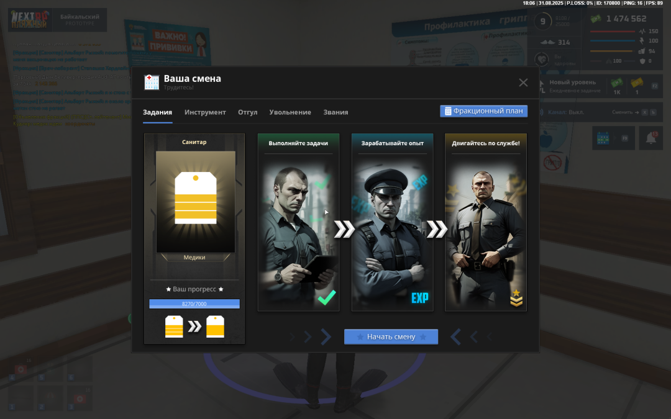Click the notification bell with 13 badge
This screenshot has width=671, height=419.
pyautogui.click(x=651, y=138)
